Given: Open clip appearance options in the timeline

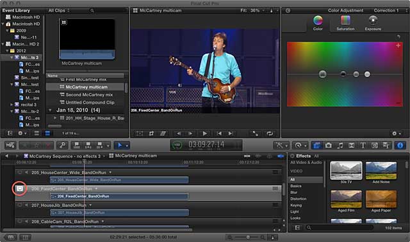Looking at the screenshot, I should 272,238.
